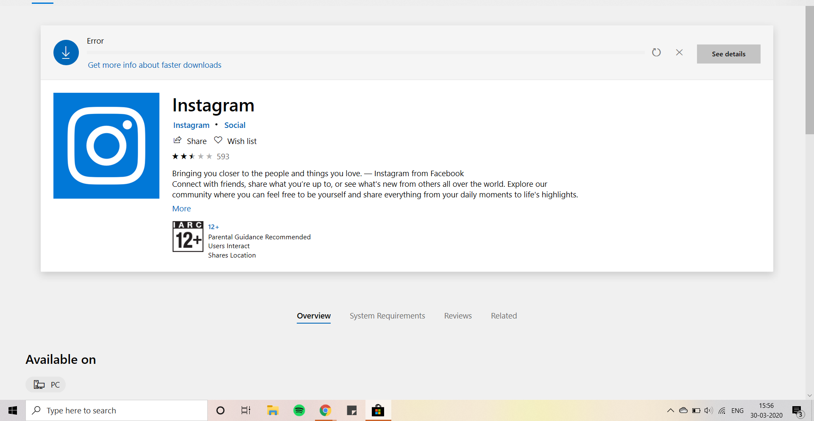Open the faster downloads info link
The width and height of the screenshot is (814, 421).
coord(155,65)
